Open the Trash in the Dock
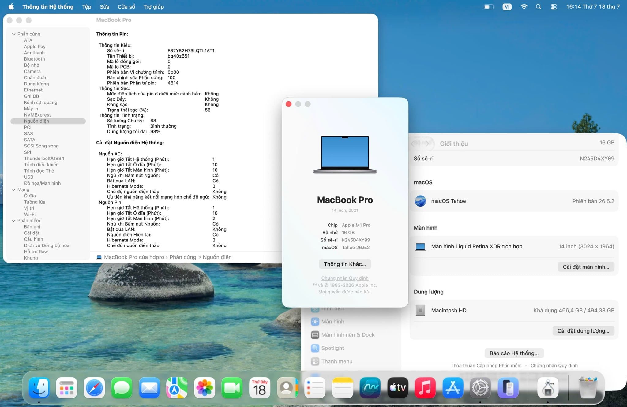This screenshot has height=407, width=627. tap(588, 387)
